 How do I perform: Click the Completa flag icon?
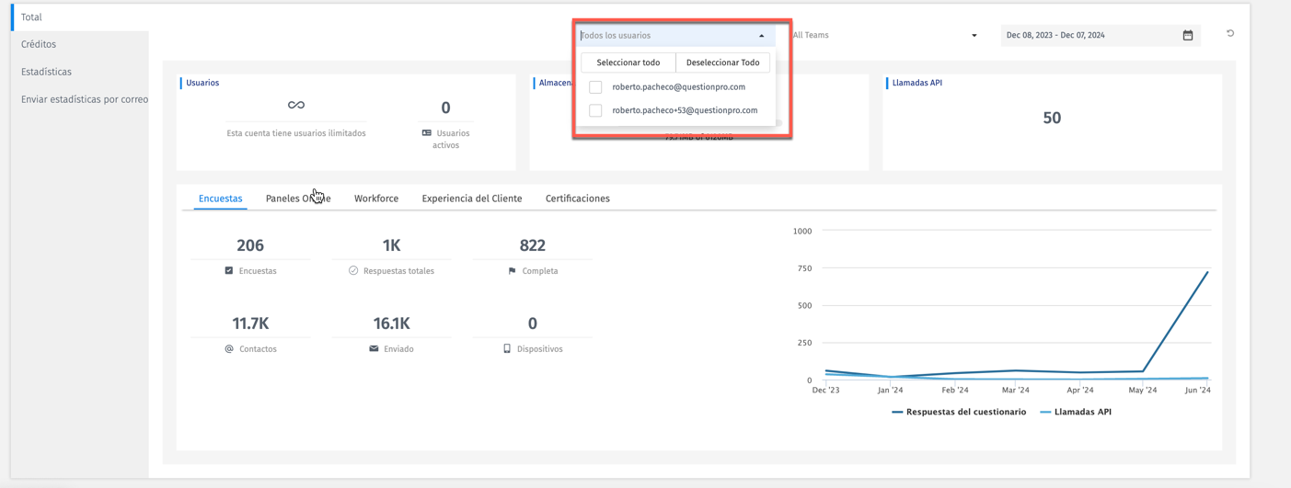click(512, 271)
